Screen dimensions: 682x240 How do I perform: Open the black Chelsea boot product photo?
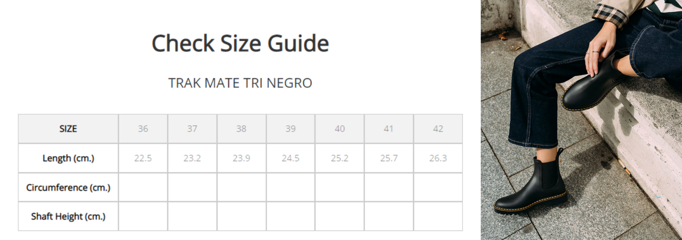pyautogui.click(x=581, y=120)
